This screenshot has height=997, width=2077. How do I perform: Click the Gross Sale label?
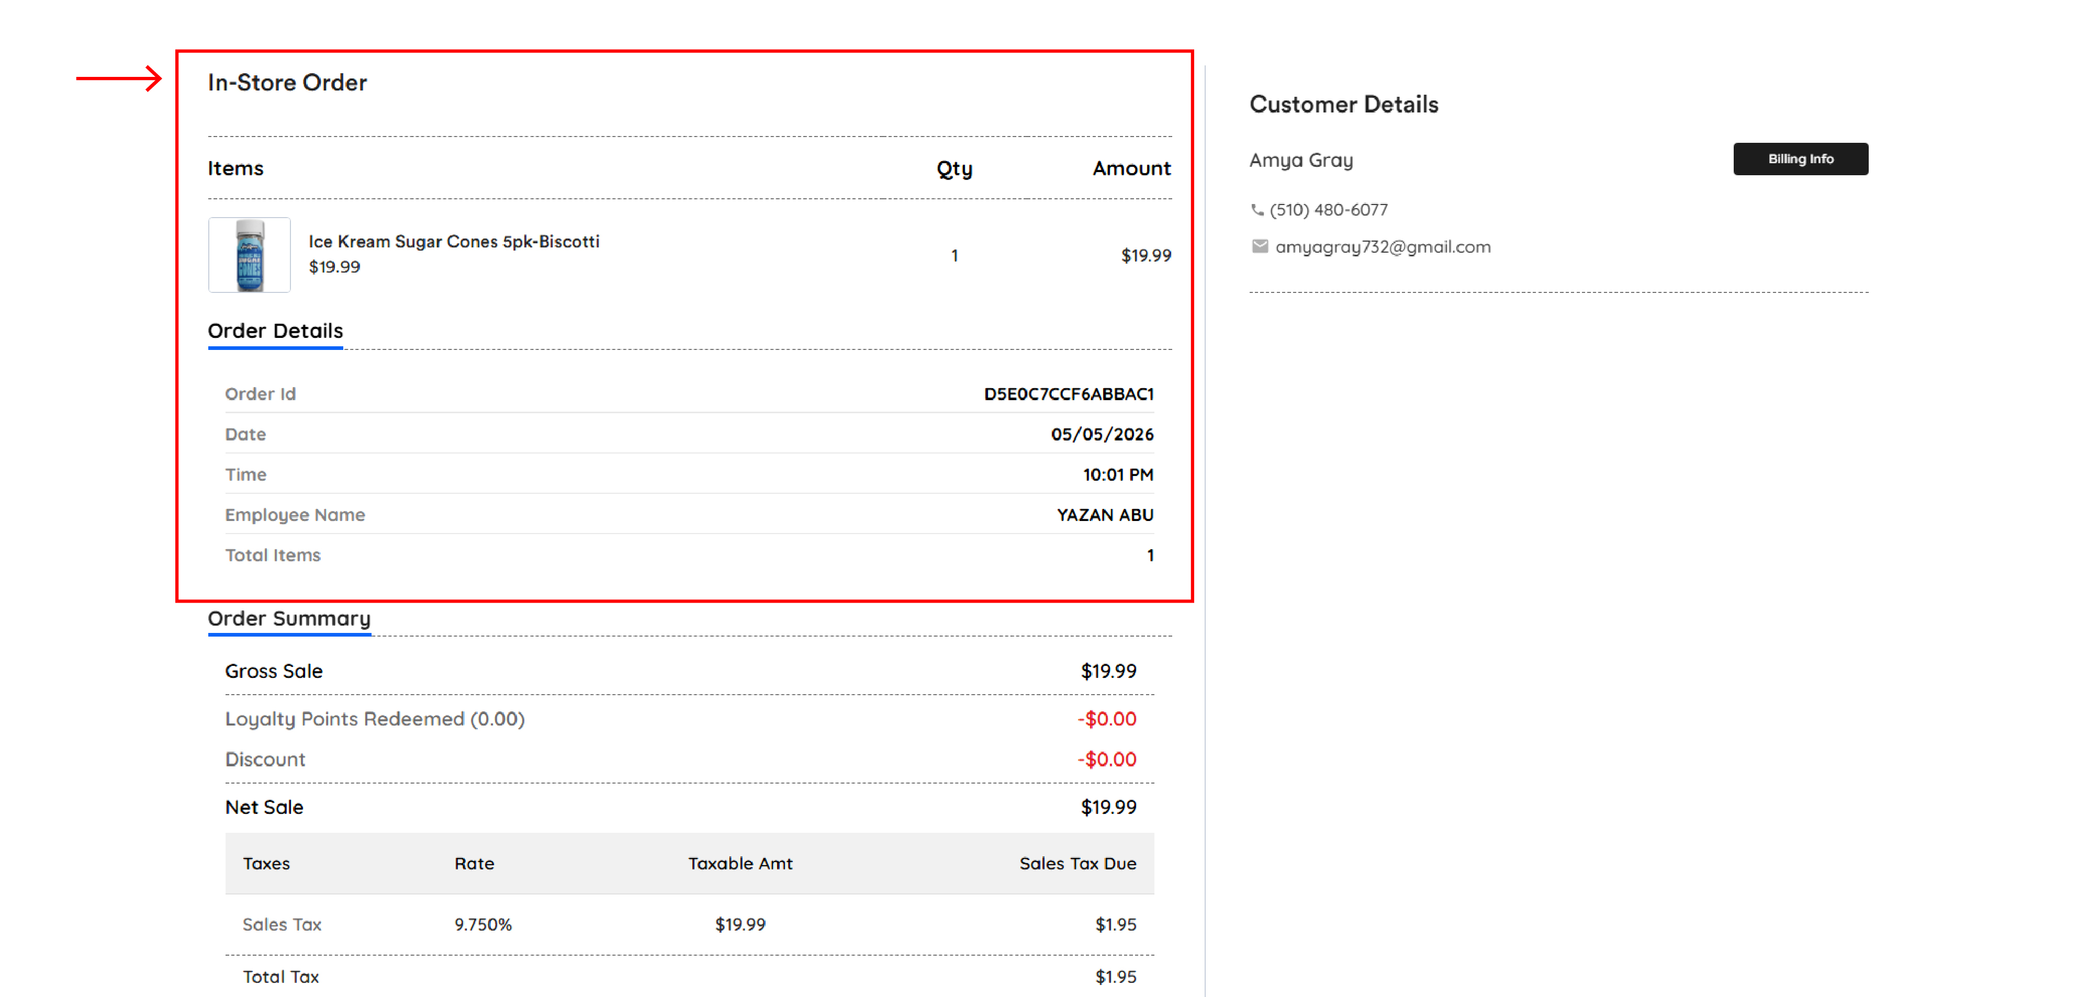click(273, 671)
